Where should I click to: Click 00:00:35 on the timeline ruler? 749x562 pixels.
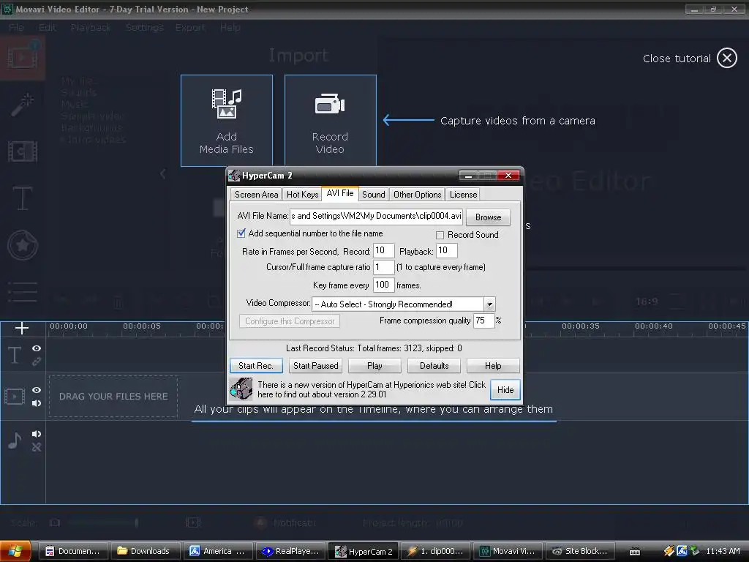pos(580,326)
